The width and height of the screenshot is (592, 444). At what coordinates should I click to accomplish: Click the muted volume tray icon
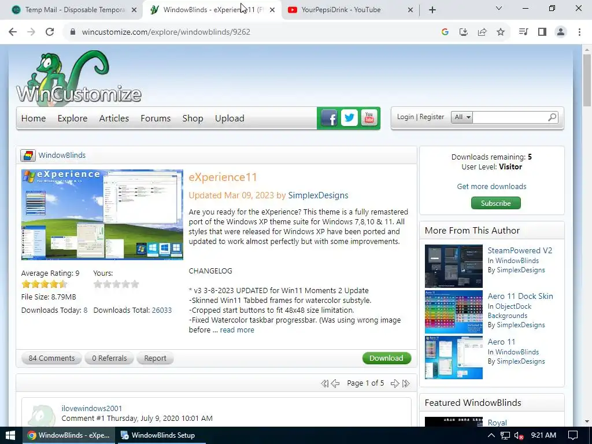pyautogui.click(x=519, y=435)
